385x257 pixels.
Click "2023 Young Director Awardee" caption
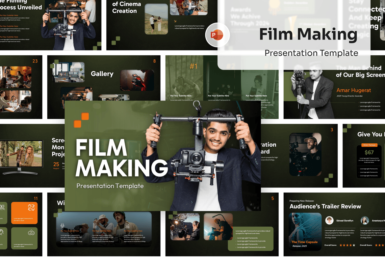click(349, 96)
